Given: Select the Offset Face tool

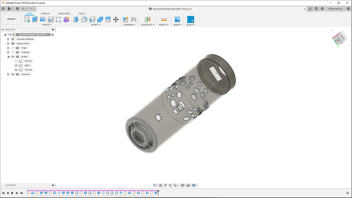Looking at the screenshot, I should pyautogui.click(x=108, y=19).
